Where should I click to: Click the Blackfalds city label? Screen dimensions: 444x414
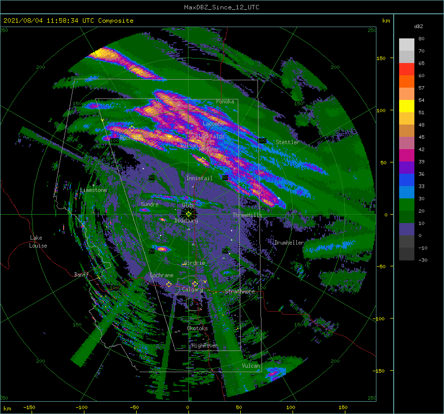pos(210,136)
